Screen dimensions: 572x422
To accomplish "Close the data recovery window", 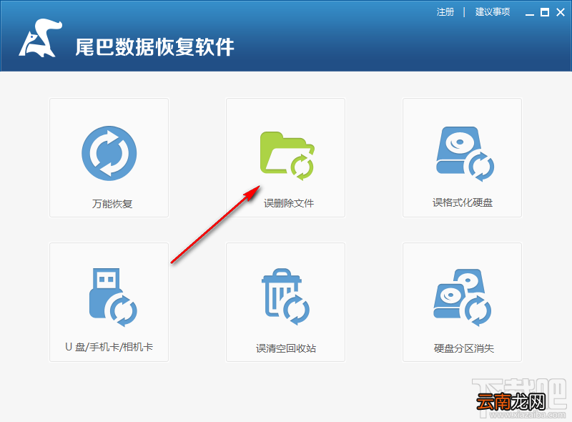I will 561,12.
